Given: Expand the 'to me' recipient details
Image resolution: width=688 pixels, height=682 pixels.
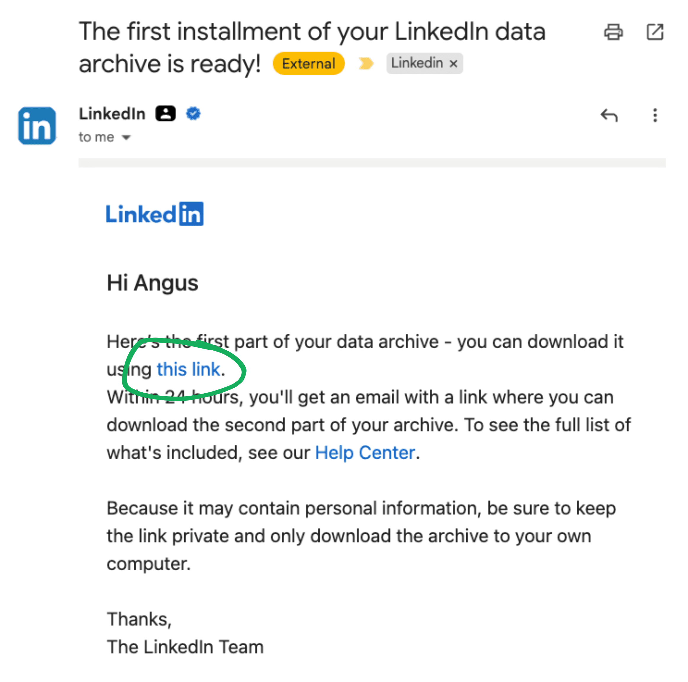Looking at the screenshot, I should tap(126, 137).
